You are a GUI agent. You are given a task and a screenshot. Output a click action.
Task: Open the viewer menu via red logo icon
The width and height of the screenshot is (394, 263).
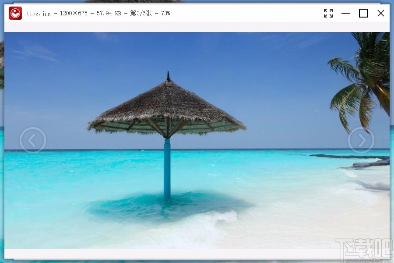click(15, 13)
